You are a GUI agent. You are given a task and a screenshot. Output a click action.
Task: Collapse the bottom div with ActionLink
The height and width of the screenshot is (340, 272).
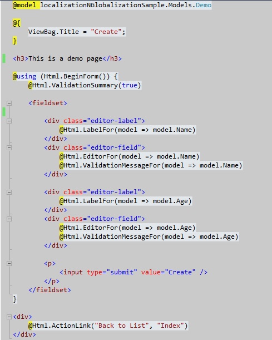pyautogui.click(x=9, y=317)
